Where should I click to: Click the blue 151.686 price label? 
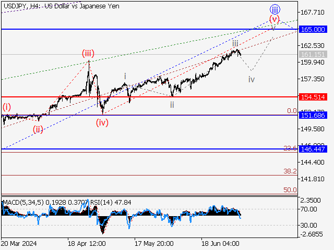[x=313, y=115]
